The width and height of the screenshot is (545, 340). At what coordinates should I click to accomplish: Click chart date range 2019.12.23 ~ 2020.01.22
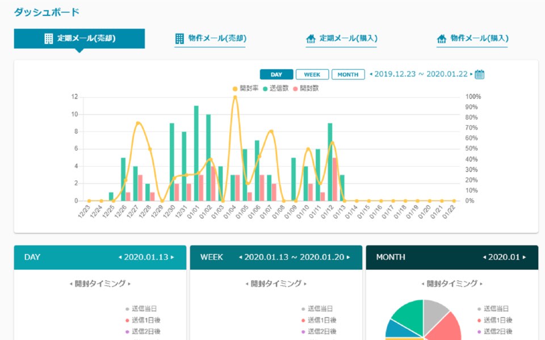tap(421, 74)
